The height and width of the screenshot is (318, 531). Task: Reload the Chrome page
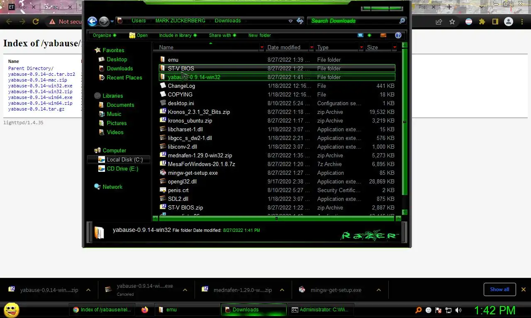point(36,22)
